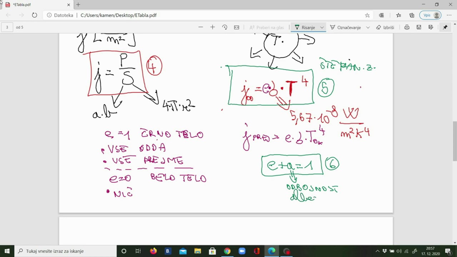Viewport: 457px width, 257px height.
Task: Open the browser extension icon
Action: (x=381, y=15)
